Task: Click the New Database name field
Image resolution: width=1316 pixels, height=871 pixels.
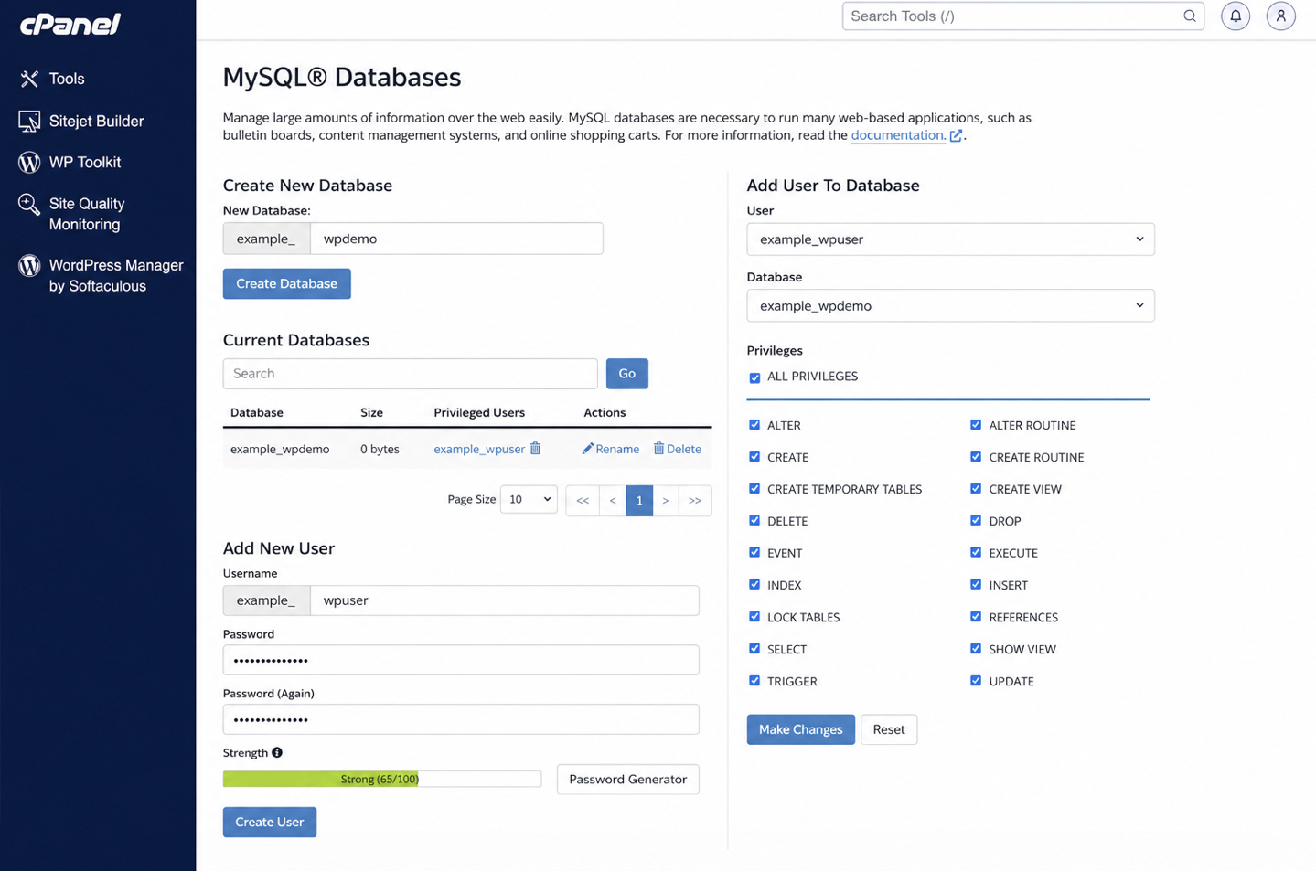Action: [x=456, y=239]
